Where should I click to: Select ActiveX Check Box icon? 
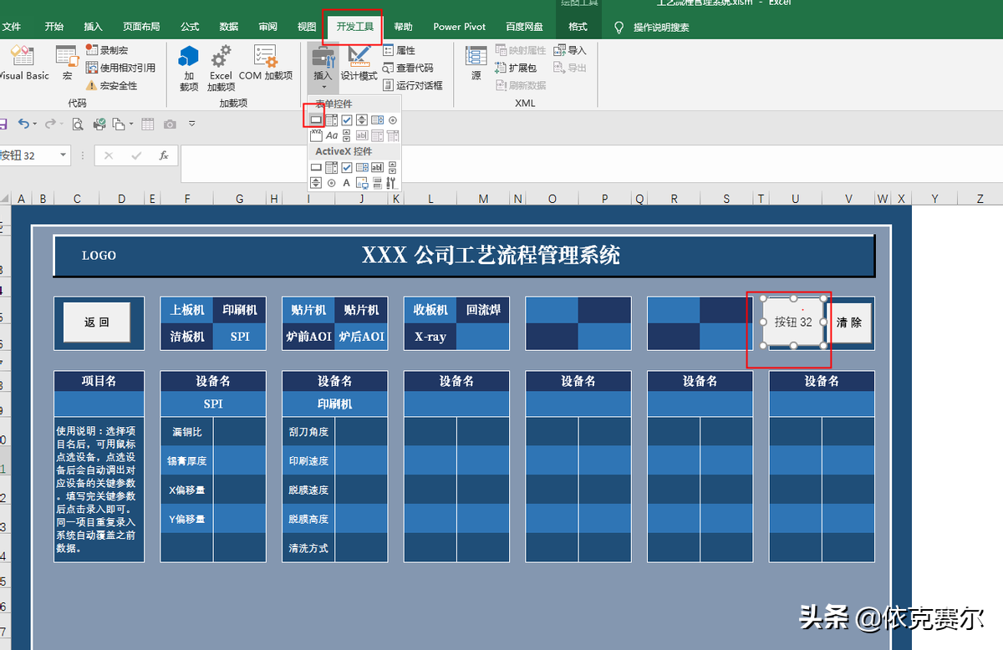[x=347, y=167]
